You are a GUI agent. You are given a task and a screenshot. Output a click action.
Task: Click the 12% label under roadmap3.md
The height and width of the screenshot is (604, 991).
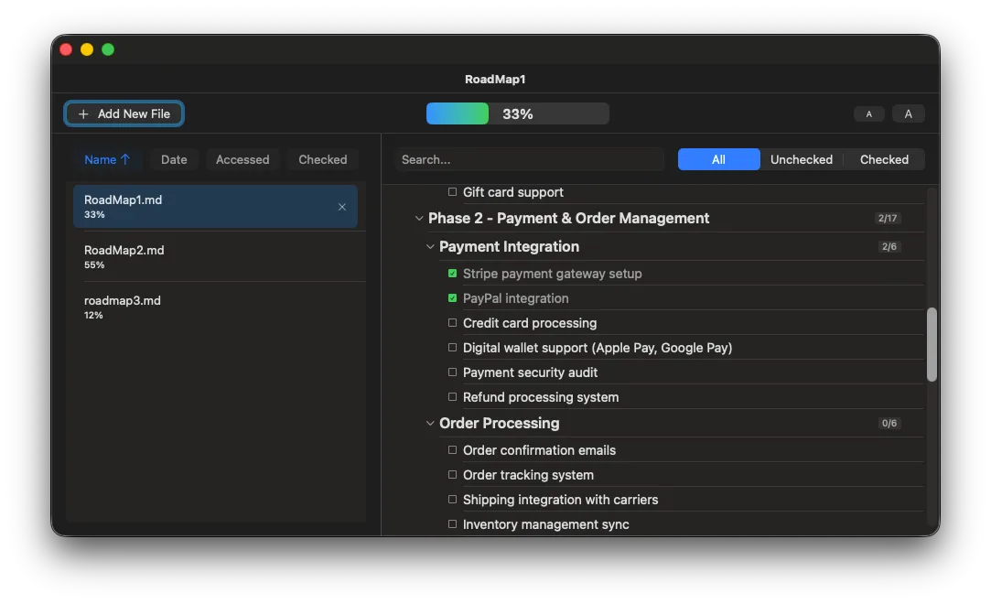(93, 315)
